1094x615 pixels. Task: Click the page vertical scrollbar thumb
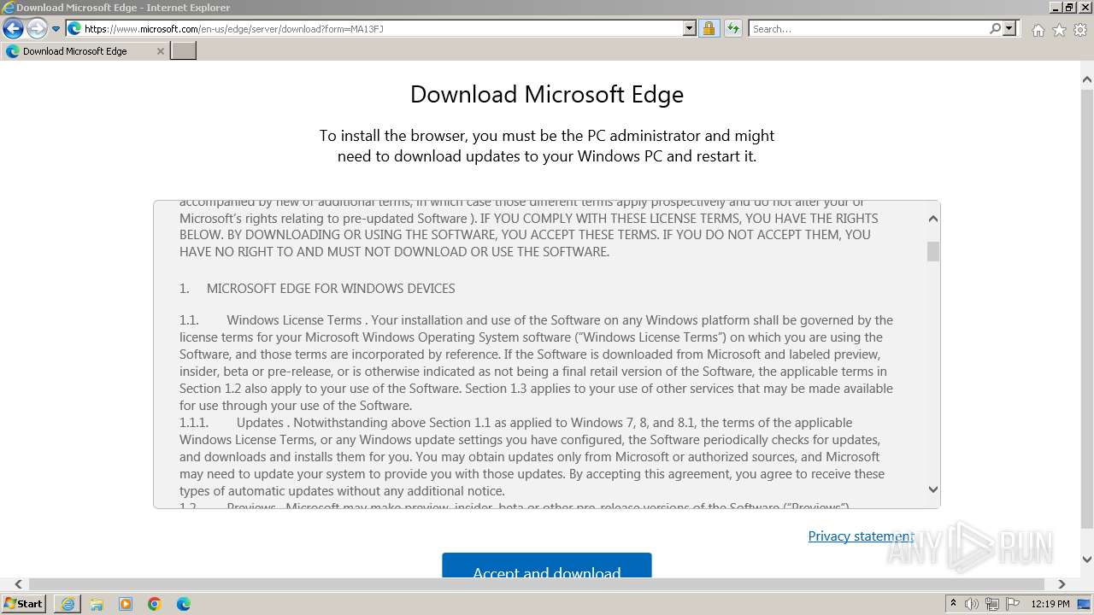point(1087,310)
